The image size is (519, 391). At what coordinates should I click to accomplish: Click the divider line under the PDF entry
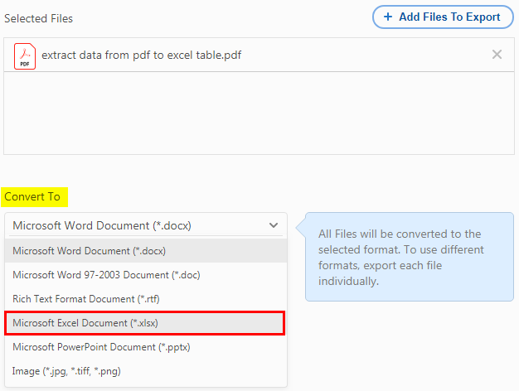click(x=259, y=71)
